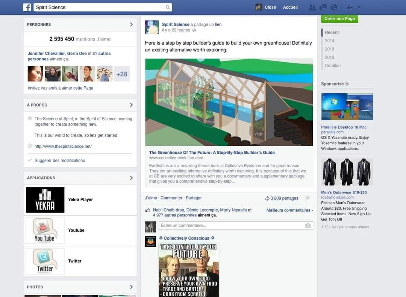This screenshot has height=297, width=406.
Task: Click the Collectively Conscious commenter avatar
Action: pyautogui.click(x=150, y=241)
